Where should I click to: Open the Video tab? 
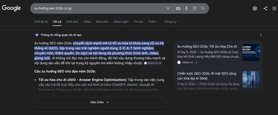tap(87, 22)
